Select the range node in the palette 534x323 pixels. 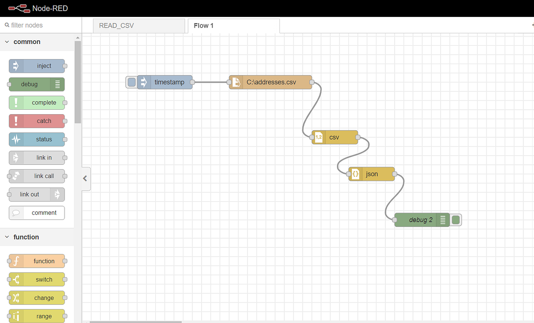click(37, 316)
